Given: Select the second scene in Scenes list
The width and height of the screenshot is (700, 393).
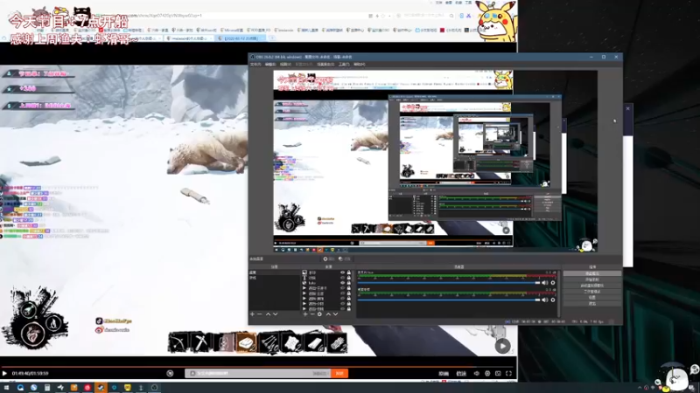Looking at the screenshot, I should 274,278.
